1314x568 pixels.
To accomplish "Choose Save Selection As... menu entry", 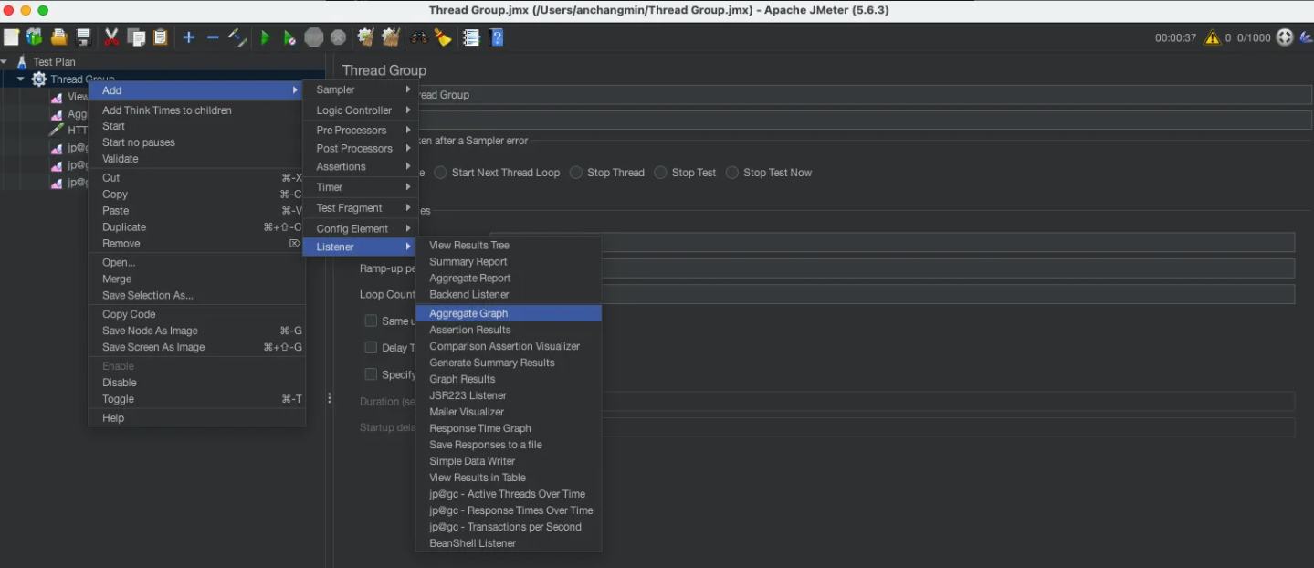I will (x=196, y=296).
